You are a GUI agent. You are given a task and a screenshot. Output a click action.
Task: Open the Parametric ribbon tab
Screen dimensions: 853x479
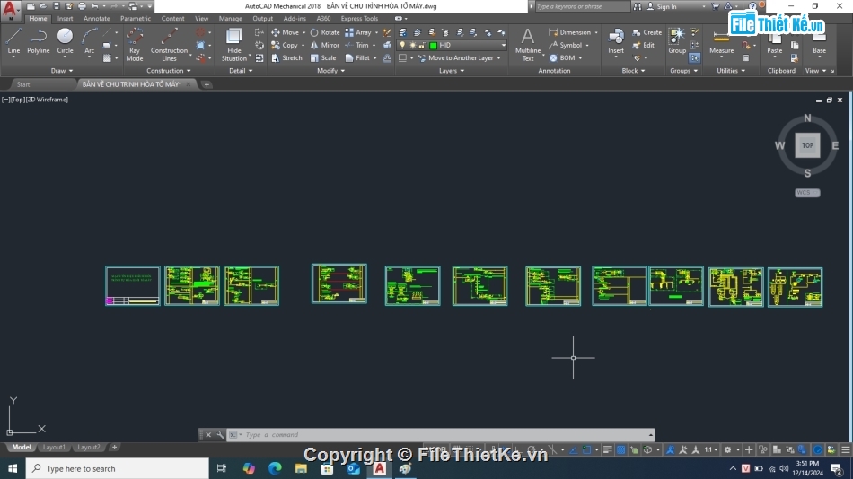pyautogui.click(x=136, y=19)
